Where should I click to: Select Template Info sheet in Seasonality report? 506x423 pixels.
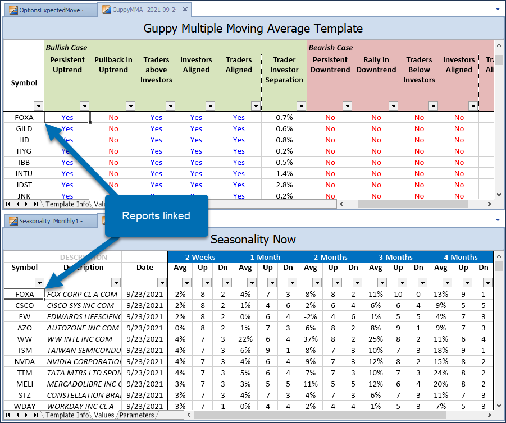click(x=67, y=415)
